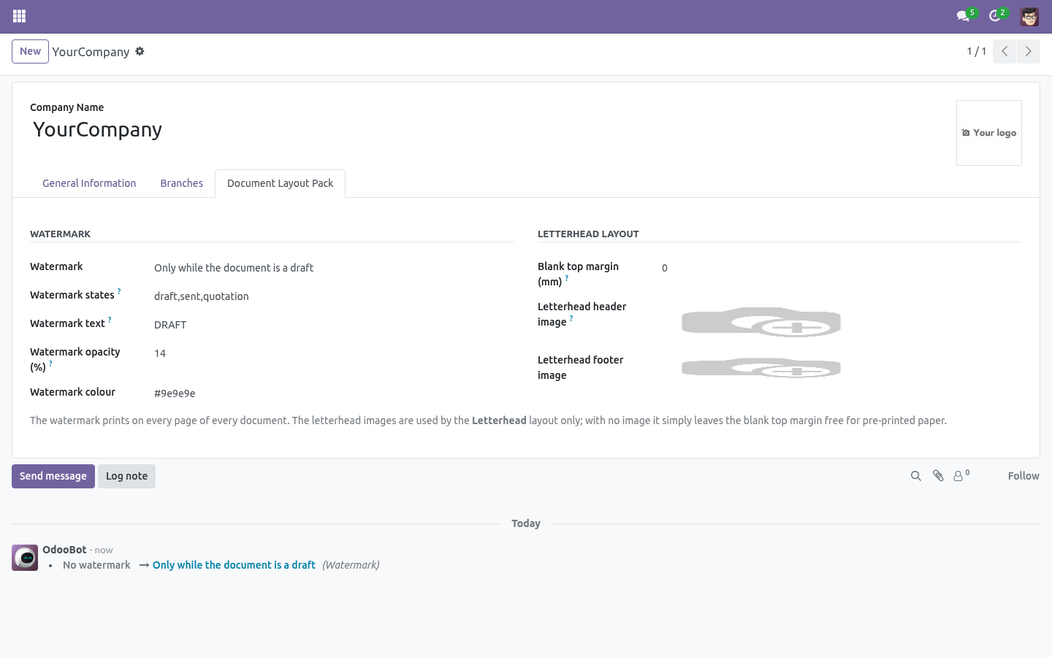The height and width of the screenshot is (657, 1052).
Task: Click Letterhead header image placeholder
Action: 761,322
